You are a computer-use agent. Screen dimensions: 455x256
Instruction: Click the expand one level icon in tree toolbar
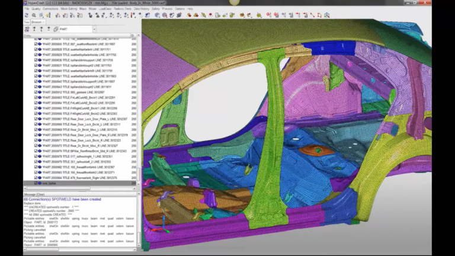pos(41,29)
